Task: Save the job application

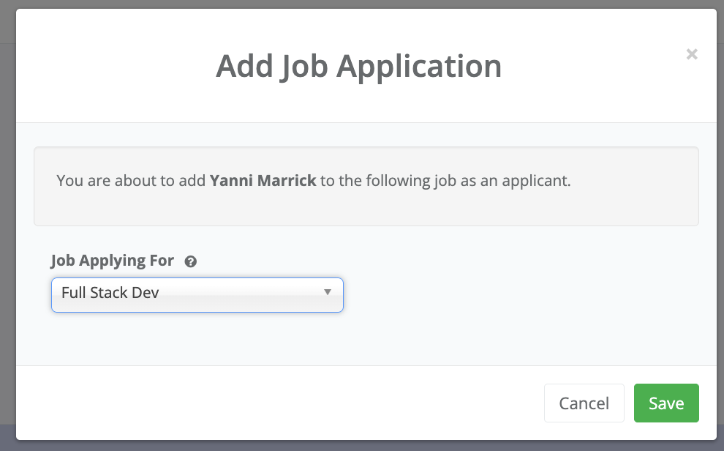Action: [665, 403]
